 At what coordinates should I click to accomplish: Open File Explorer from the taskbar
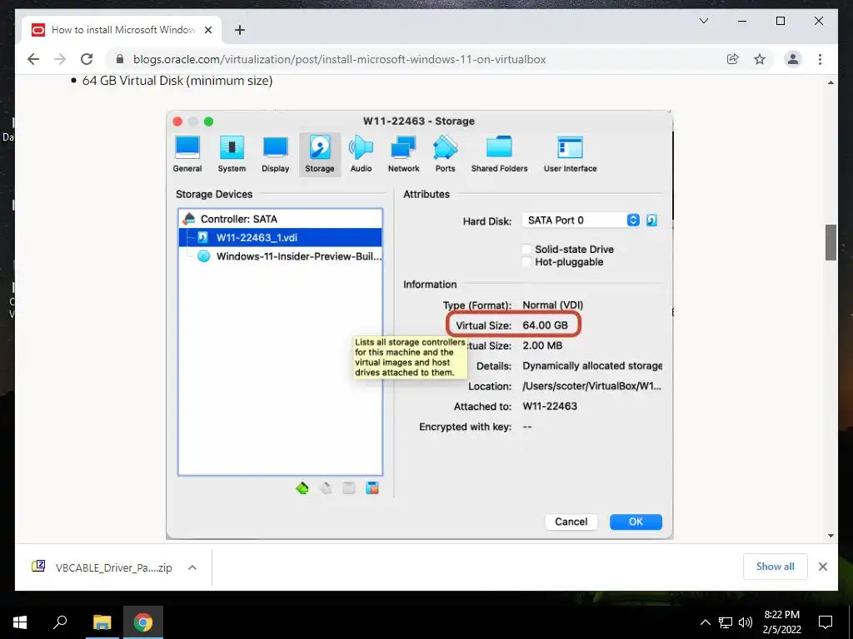click(102, 622)
